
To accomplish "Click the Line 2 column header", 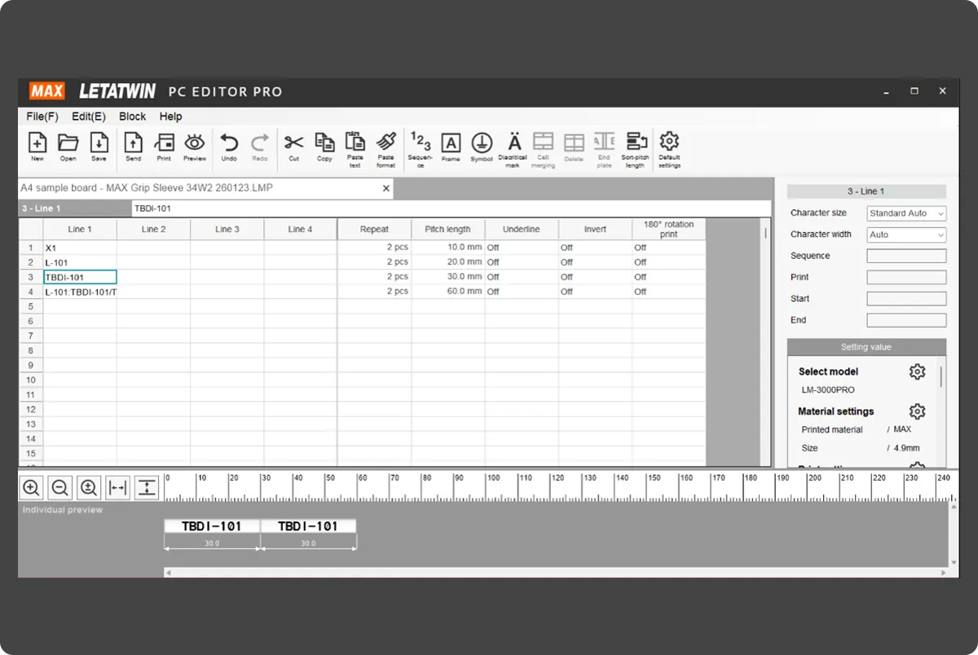I will tap(153, 229).
